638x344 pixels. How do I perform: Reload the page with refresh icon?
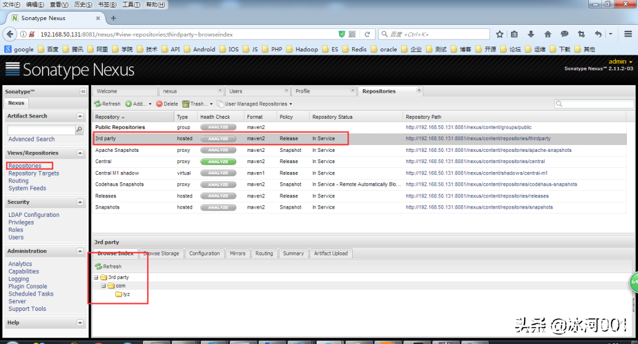pos(367,34)
